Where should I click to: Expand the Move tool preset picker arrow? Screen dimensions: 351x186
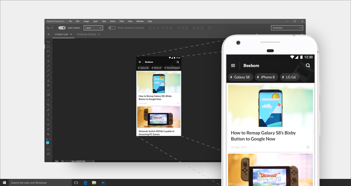(52, 28)
